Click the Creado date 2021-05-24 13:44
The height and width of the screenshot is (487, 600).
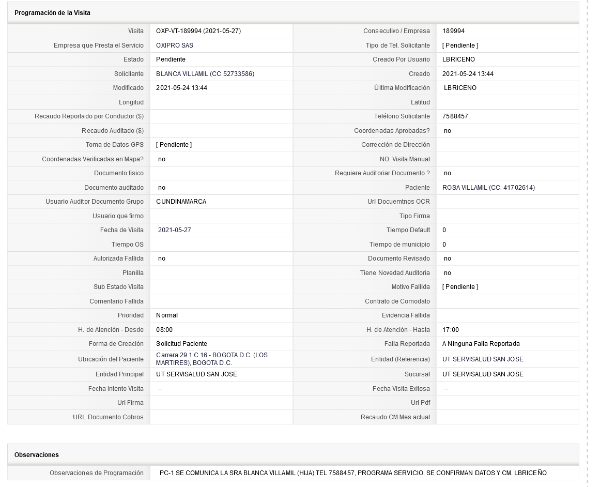point(468,74)
